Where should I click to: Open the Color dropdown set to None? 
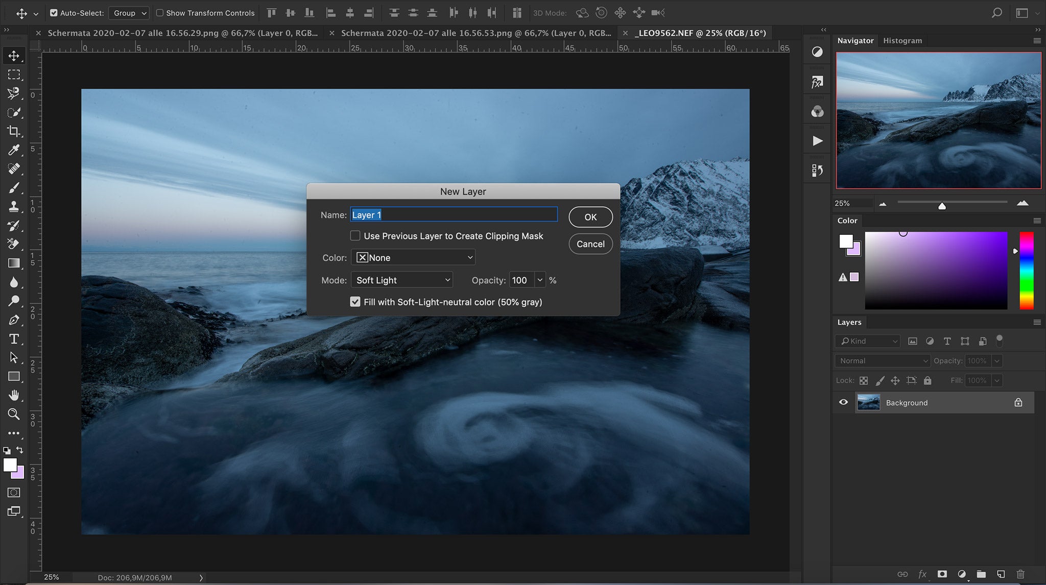pyautogui.click(x=413, y=257)
